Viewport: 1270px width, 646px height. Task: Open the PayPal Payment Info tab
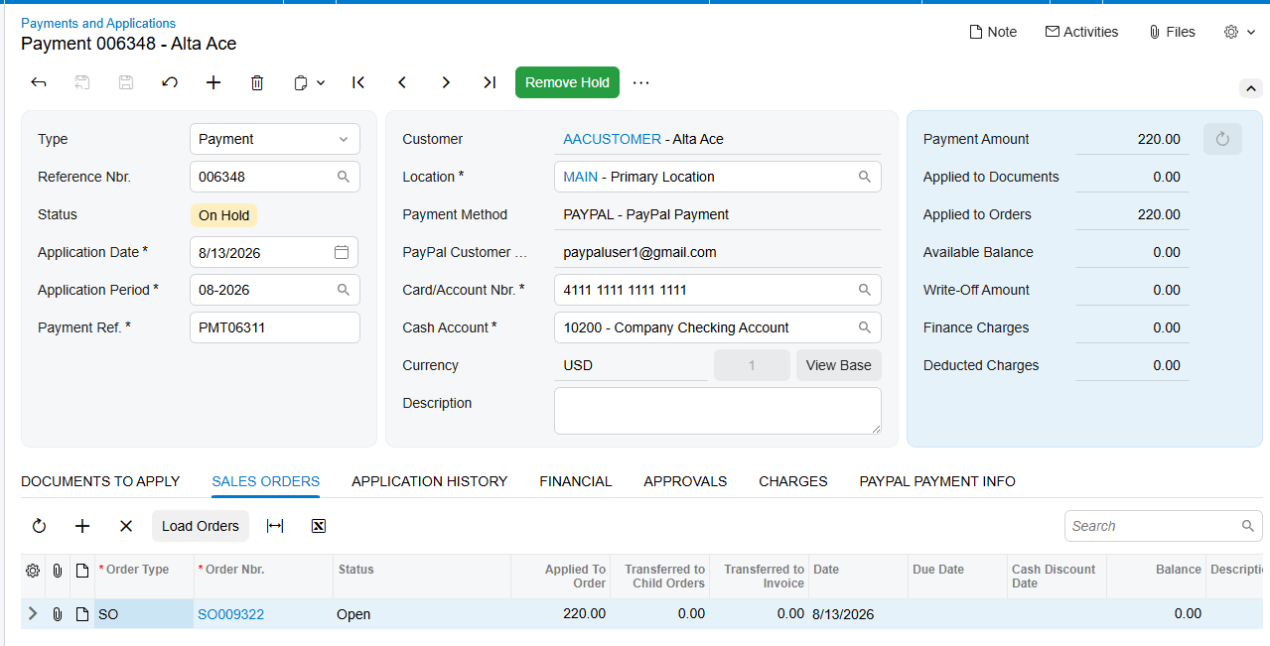937,481
